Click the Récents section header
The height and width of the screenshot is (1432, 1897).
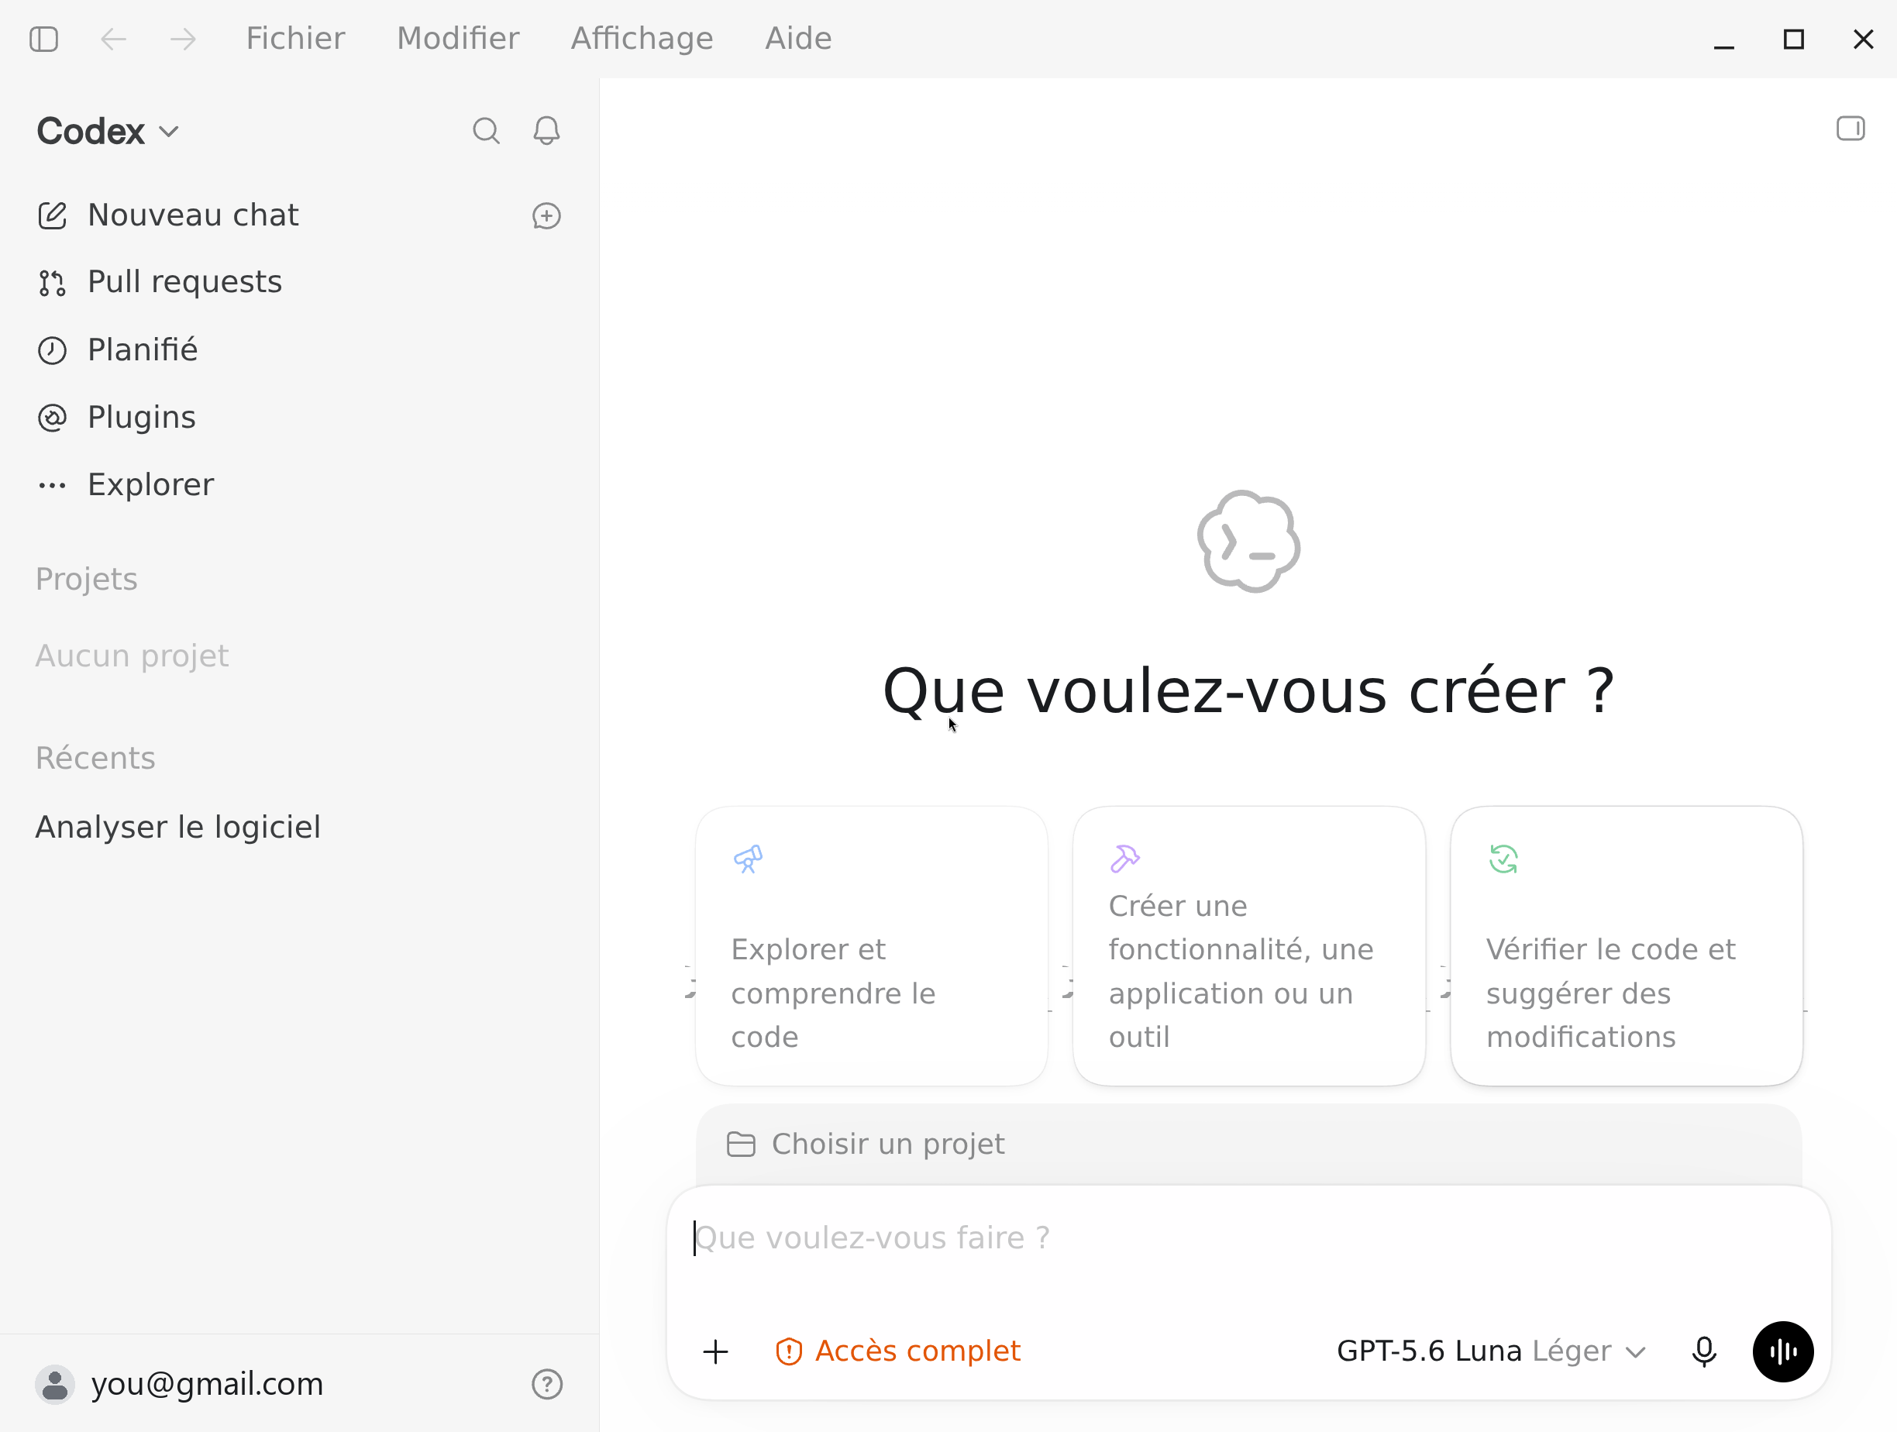[x=95, y=759]
